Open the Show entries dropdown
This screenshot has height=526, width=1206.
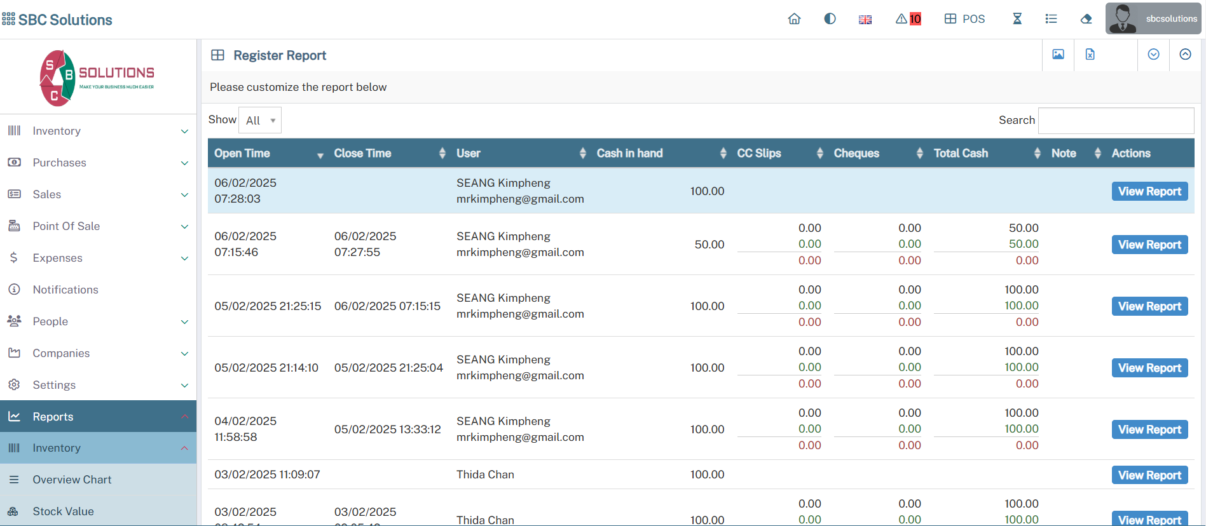[x=260, y=121]
